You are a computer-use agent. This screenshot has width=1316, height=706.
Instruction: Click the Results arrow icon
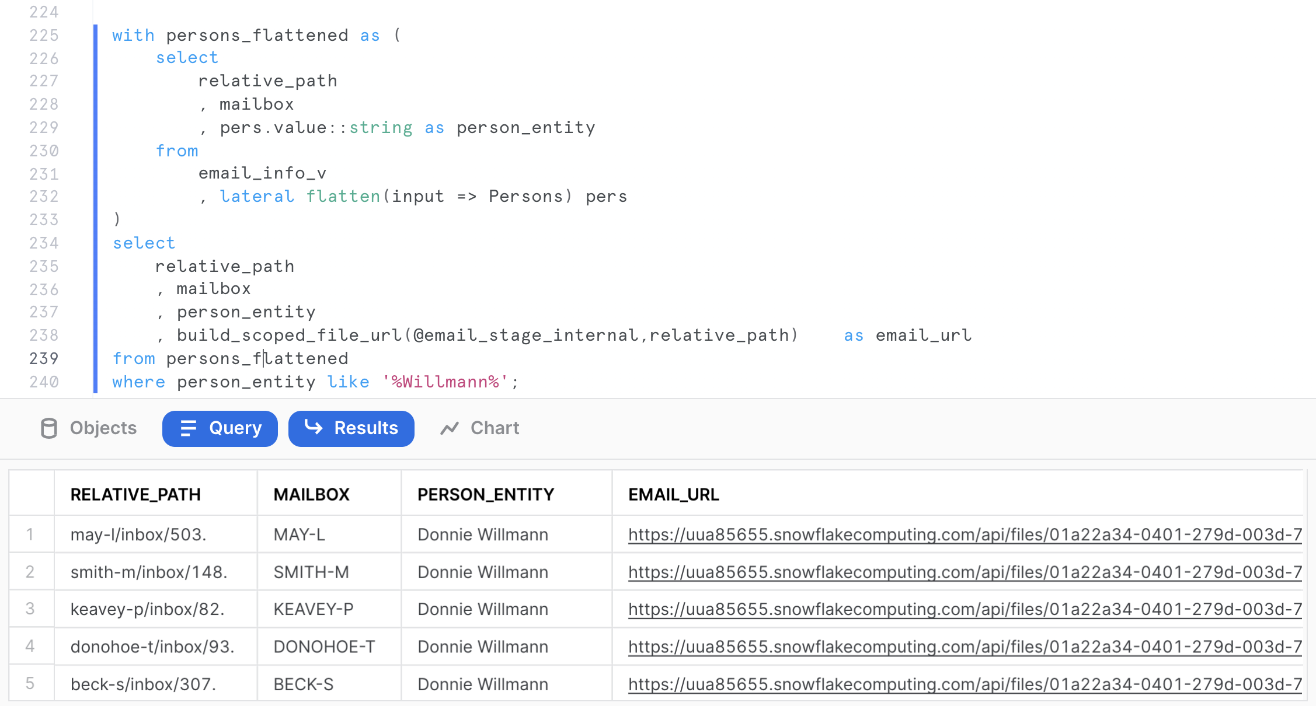click(314, 428)
